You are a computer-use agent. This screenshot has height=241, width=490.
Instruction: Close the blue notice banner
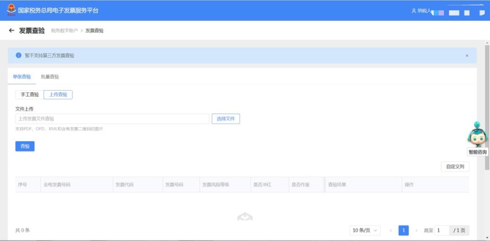467,56
